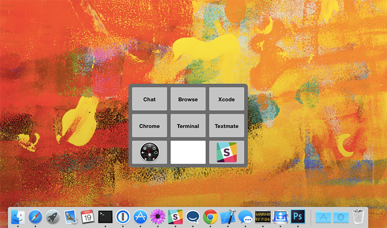The width and height of the screenshot is (387, 228).
Task: Open Google Chrome in the dock
Action: (210, 217)
